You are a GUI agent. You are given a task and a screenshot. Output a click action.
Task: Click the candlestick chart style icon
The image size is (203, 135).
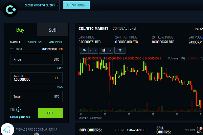[x=104, y=50]
